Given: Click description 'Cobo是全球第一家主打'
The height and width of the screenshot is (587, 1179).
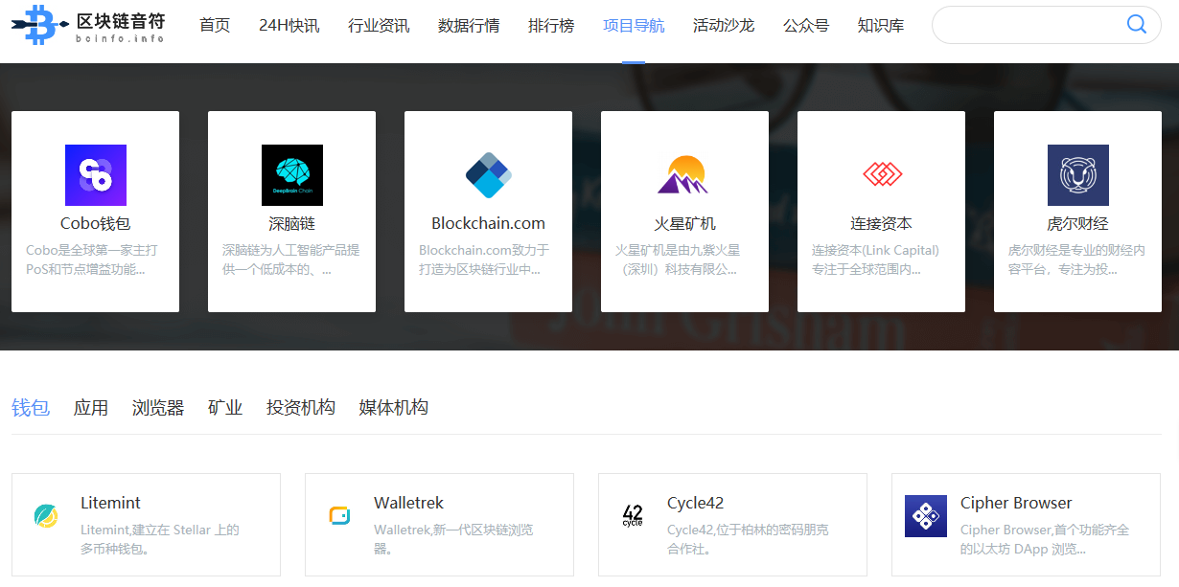Looking at the screenshot, I should tap(92, 251).
